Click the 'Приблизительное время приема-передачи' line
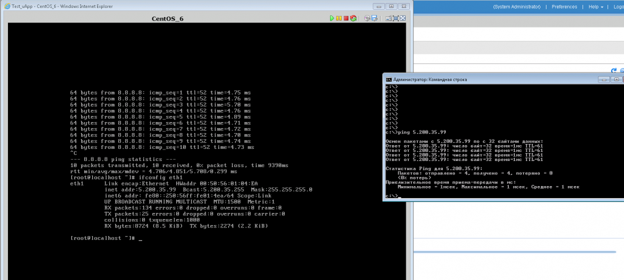The height and width of the screenshot is (280, 624). (x=451, y=182)
